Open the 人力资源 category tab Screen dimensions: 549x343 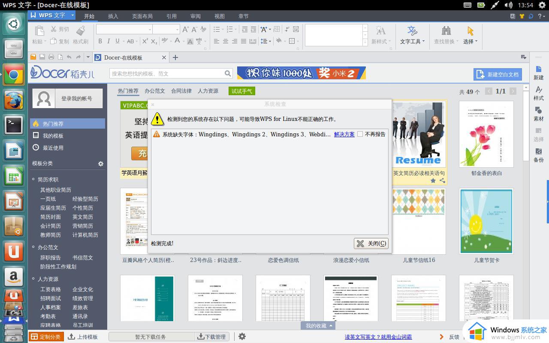pyautogui.click(x=208, y=91)
